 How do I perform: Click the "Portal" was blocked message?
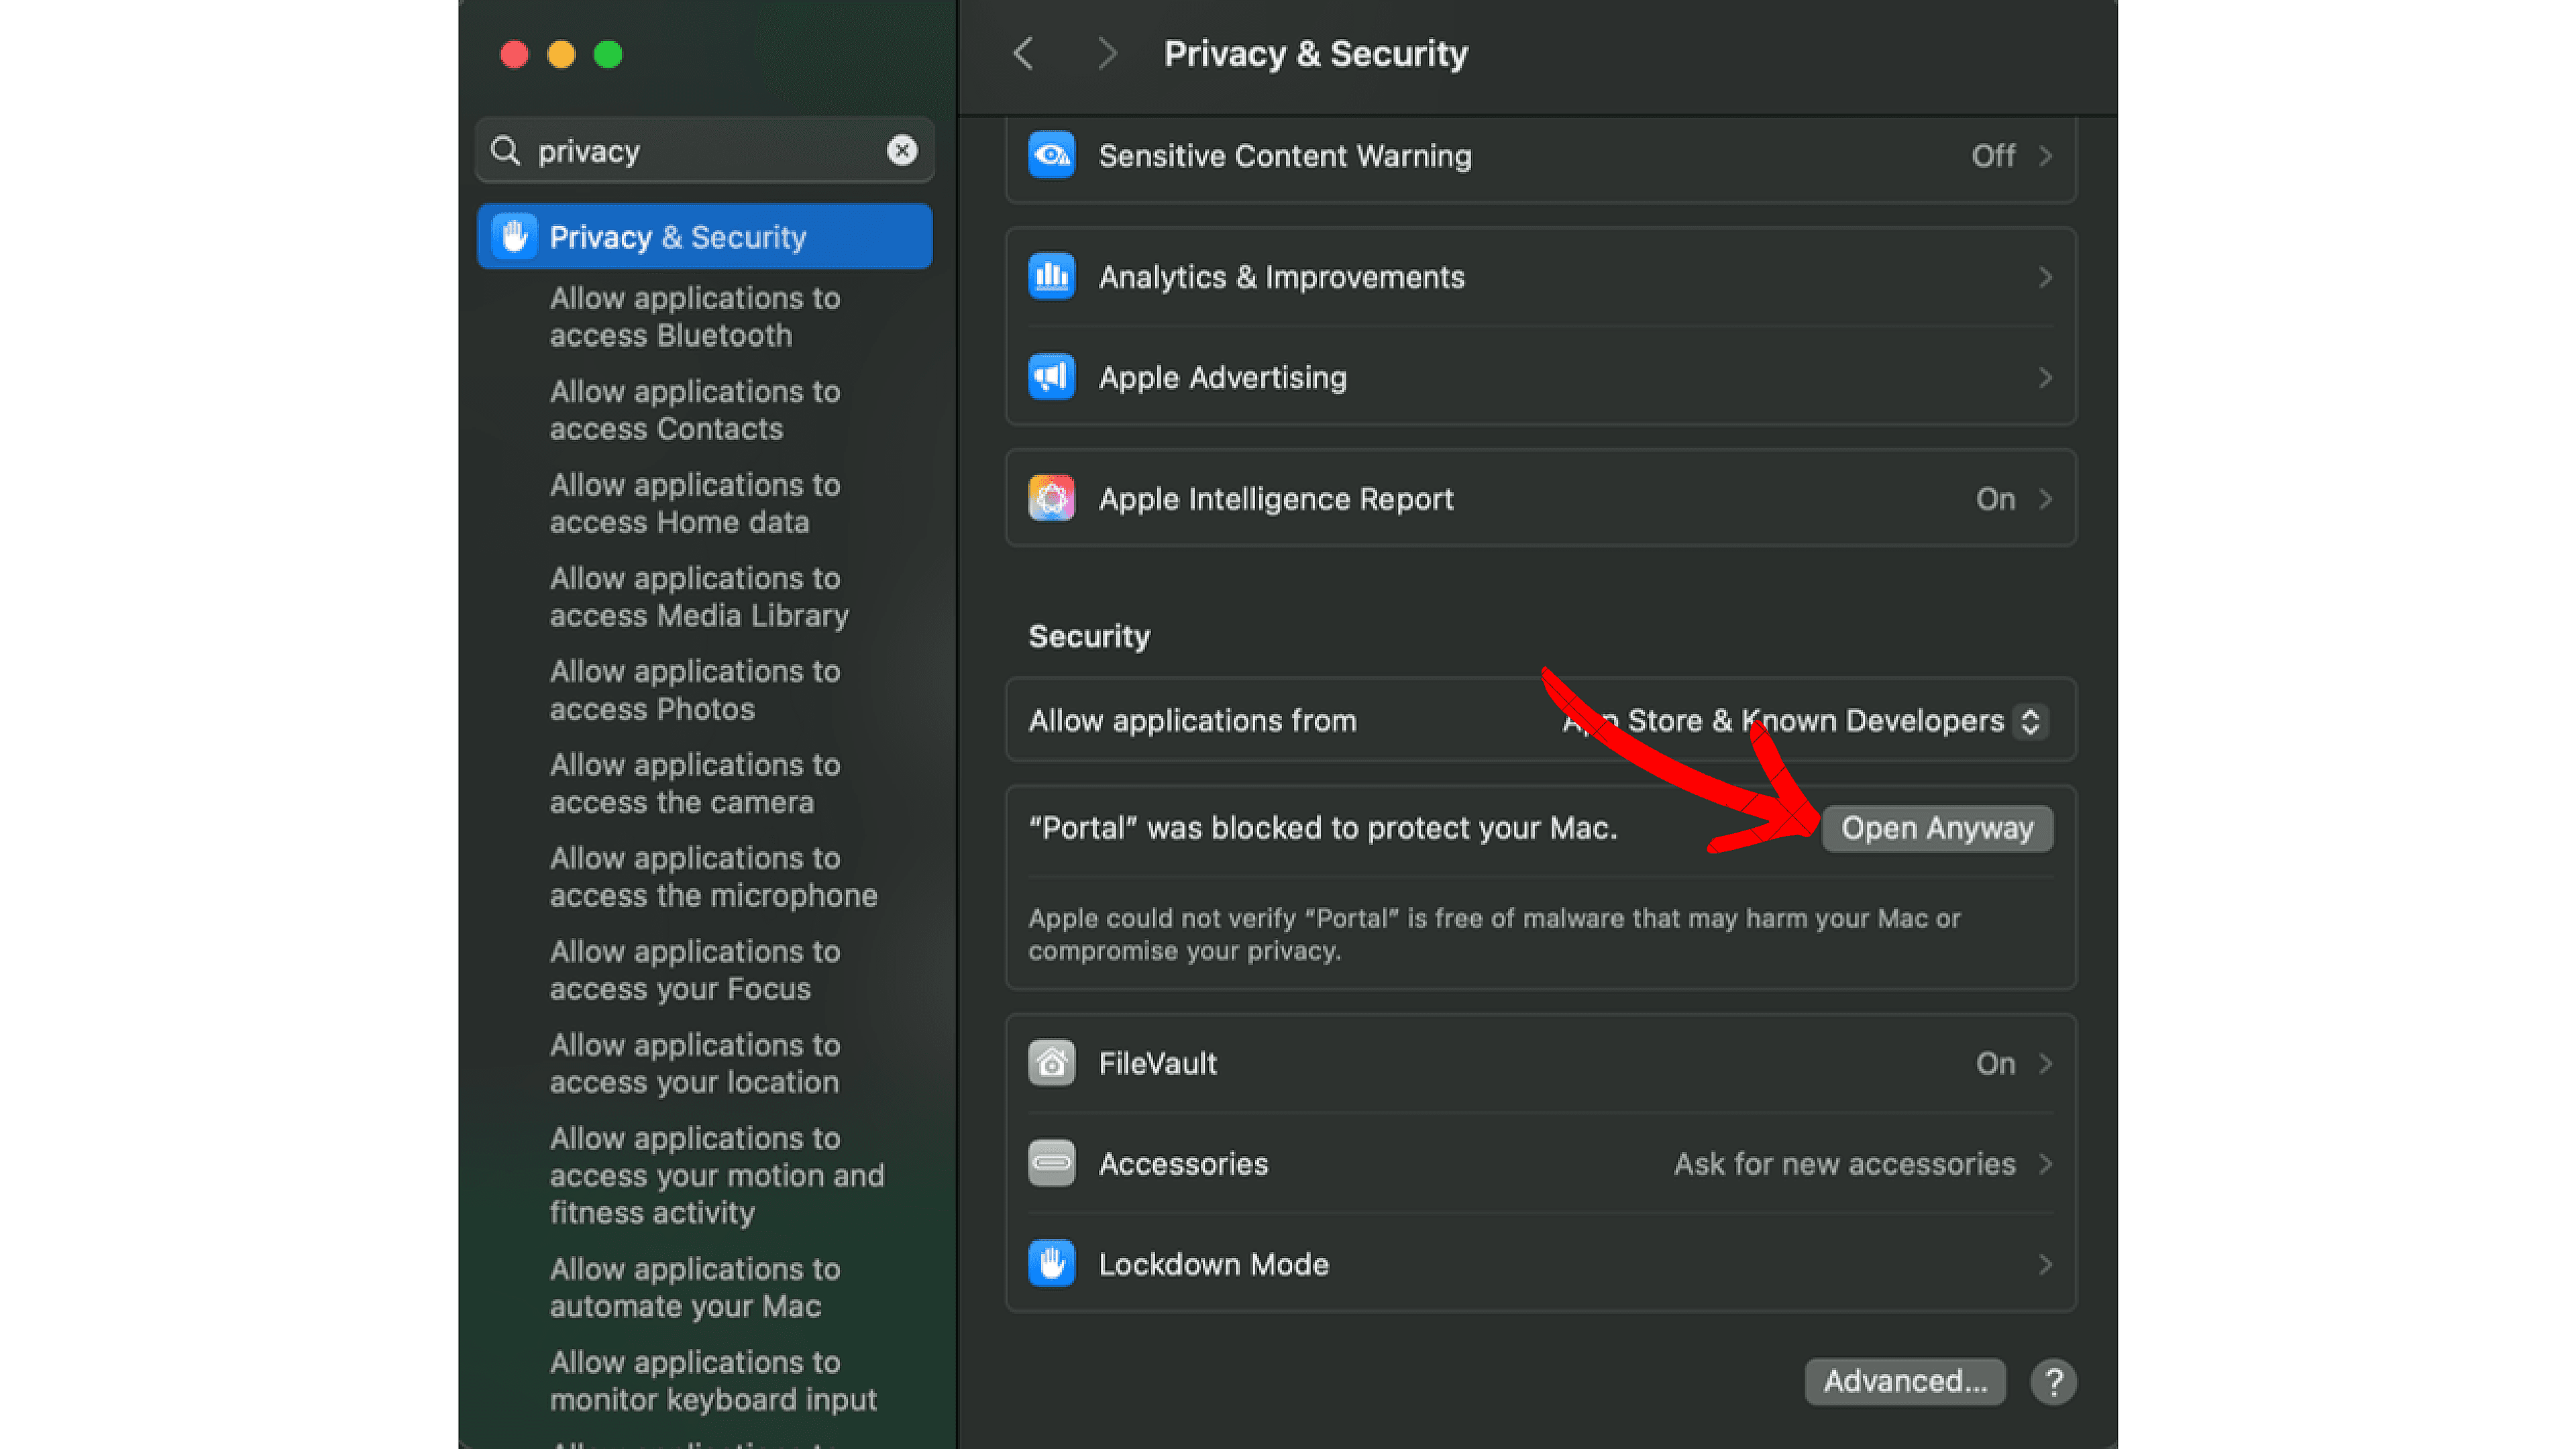click(1322, 828)
